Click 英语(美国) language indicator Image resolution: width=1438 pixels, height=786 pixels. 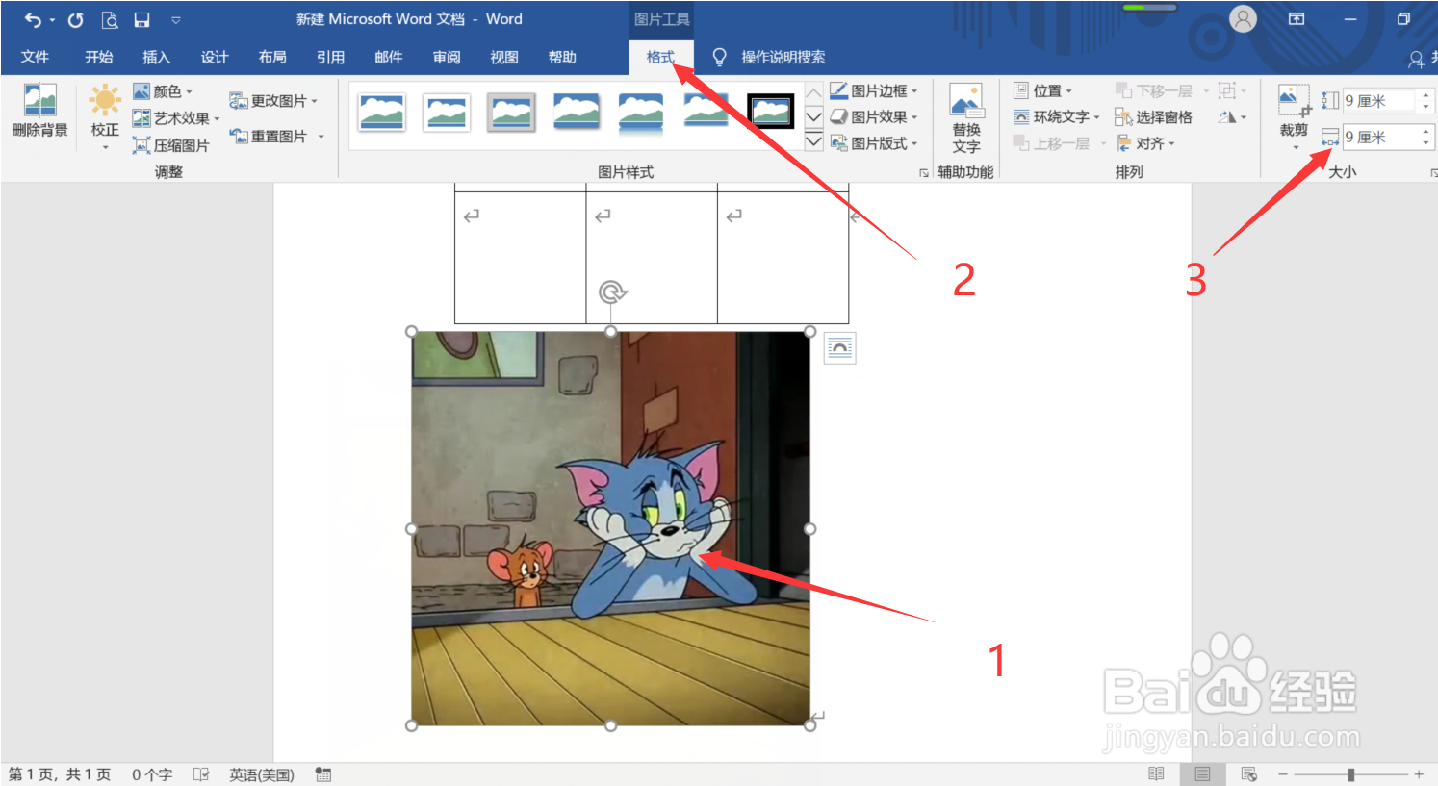pos(261,774)
